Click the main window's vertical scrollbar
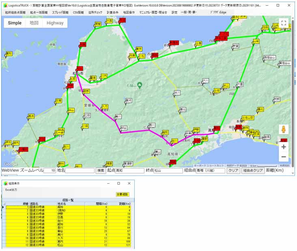This screenshot has height=251, width=297. (293, 94)
